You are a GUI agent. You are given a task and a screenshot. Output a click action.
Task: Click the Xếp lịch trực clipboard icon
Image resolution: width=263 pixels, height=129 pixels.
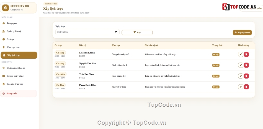click(x=4, y=55)
